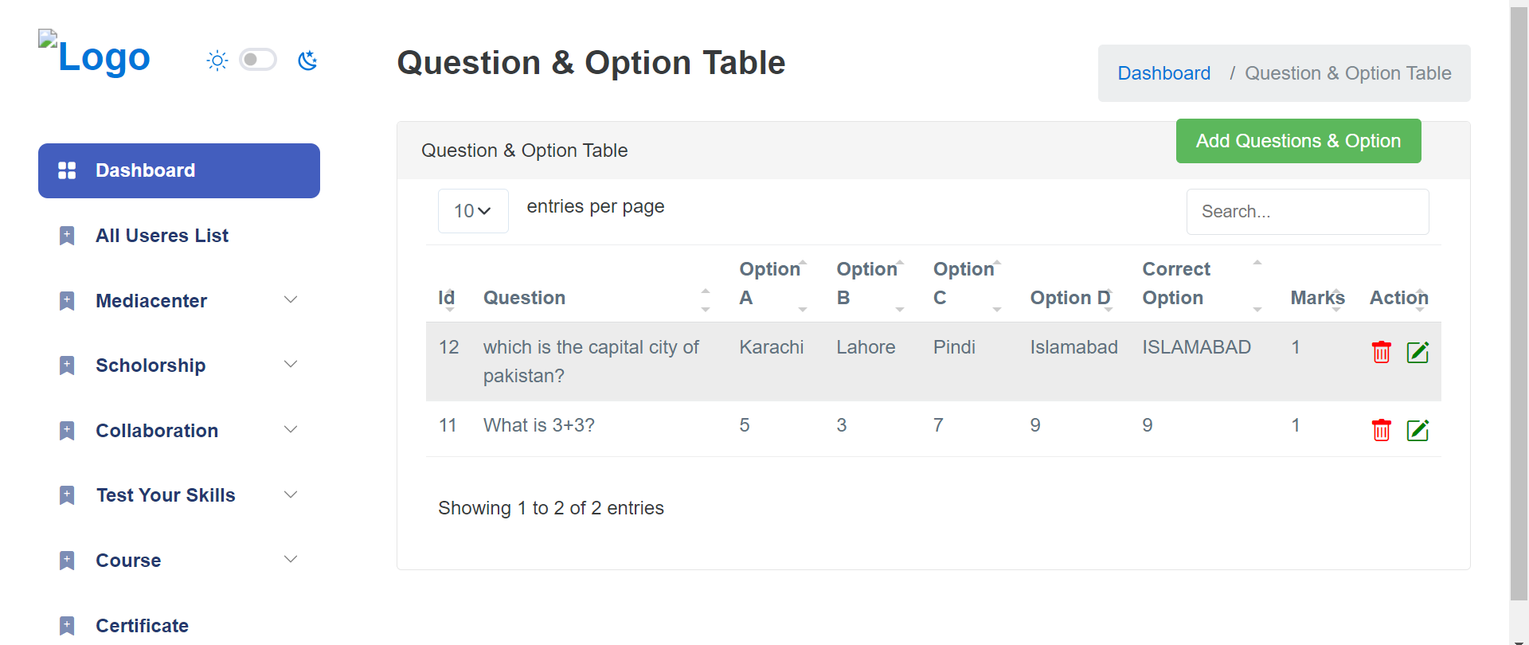Open the entries per page dropdown

[x=473, y=211]
